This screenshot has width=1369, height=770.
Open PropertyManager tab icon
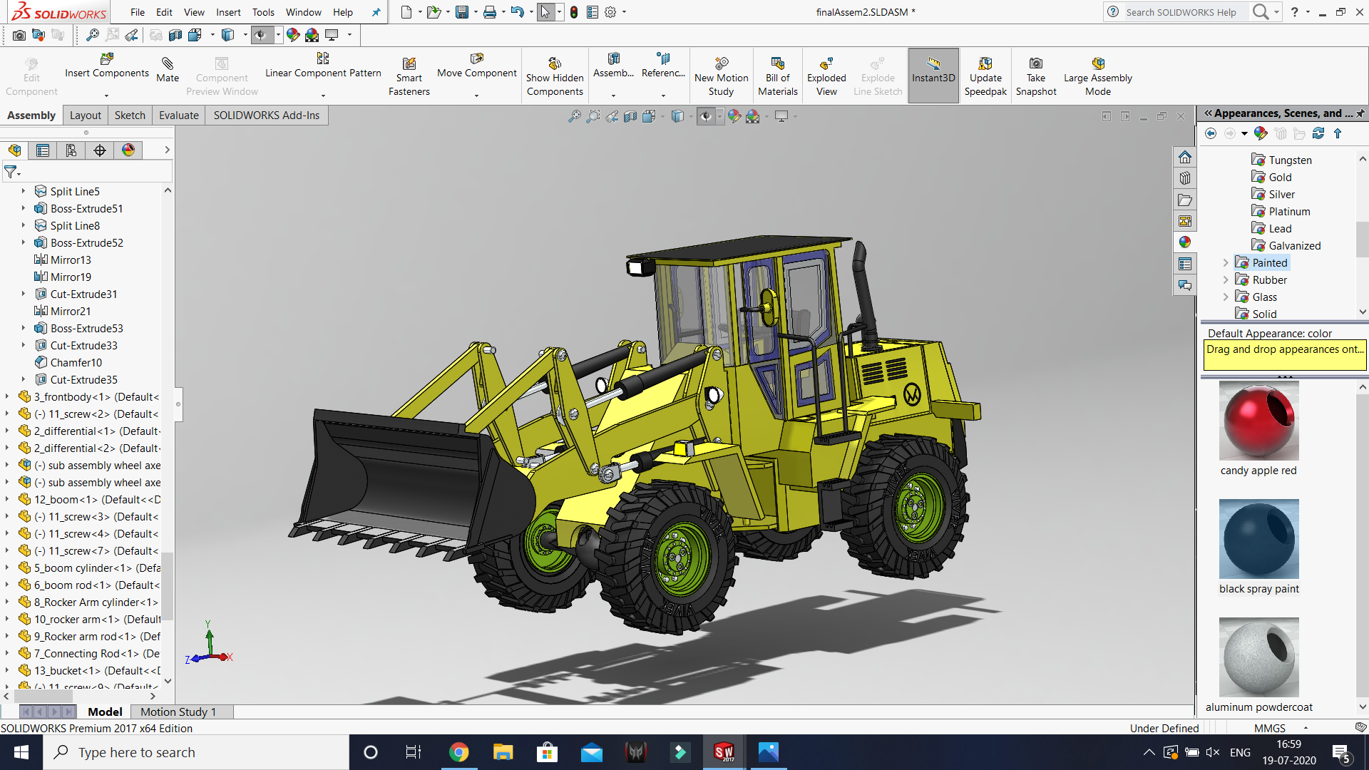point(43,150)
